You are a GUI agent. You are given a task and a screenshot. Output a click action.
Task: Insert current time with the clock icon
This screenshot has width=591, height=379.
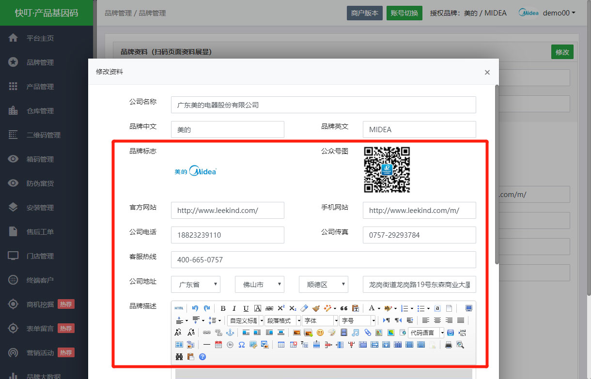230,345
